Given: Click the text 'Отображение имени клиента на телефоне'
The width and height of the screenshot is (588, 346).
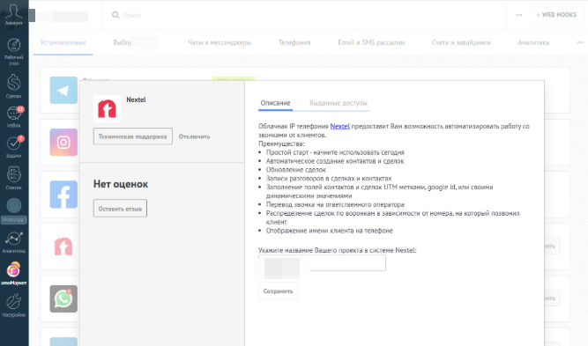Looking at the screenshot, I should click(330, 231).
